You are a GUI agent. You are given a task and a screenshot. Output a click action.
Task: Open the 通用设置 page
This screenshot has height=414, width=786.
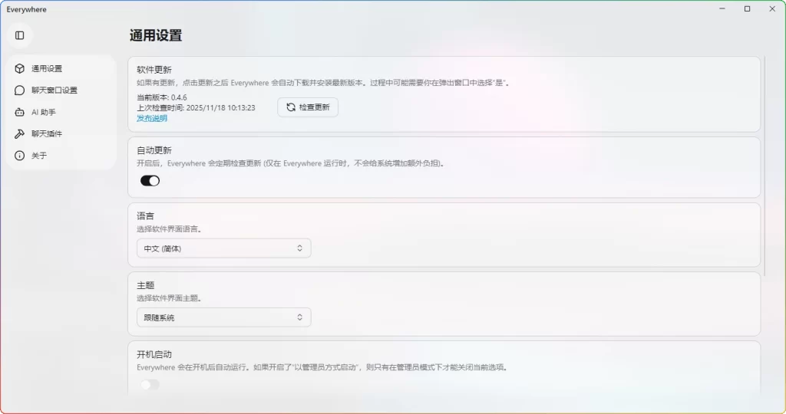point(61,68)
